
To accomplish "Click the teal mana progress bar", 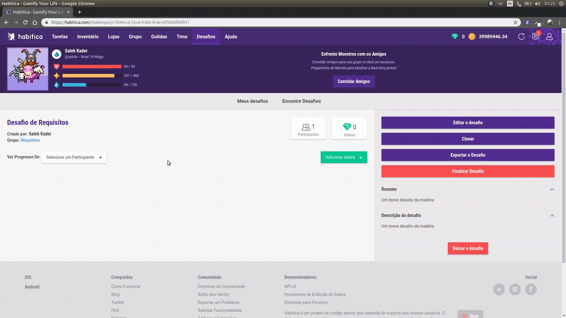I will click(92, 85).
